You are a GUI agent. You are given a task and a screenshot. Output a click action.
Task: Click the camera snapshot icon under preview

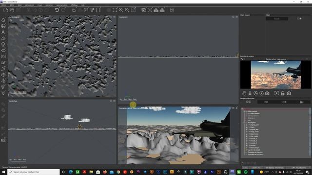[267, 93]
